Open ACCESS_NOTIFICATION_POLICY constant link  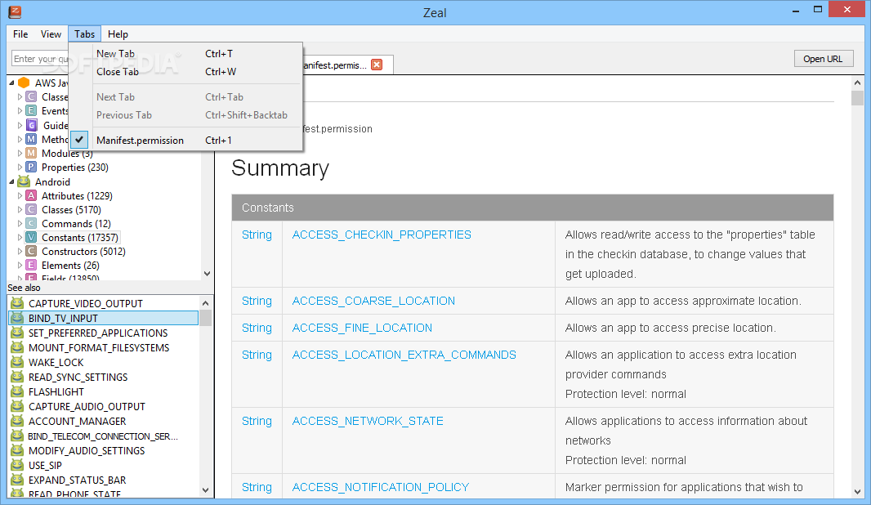point(381,487)
